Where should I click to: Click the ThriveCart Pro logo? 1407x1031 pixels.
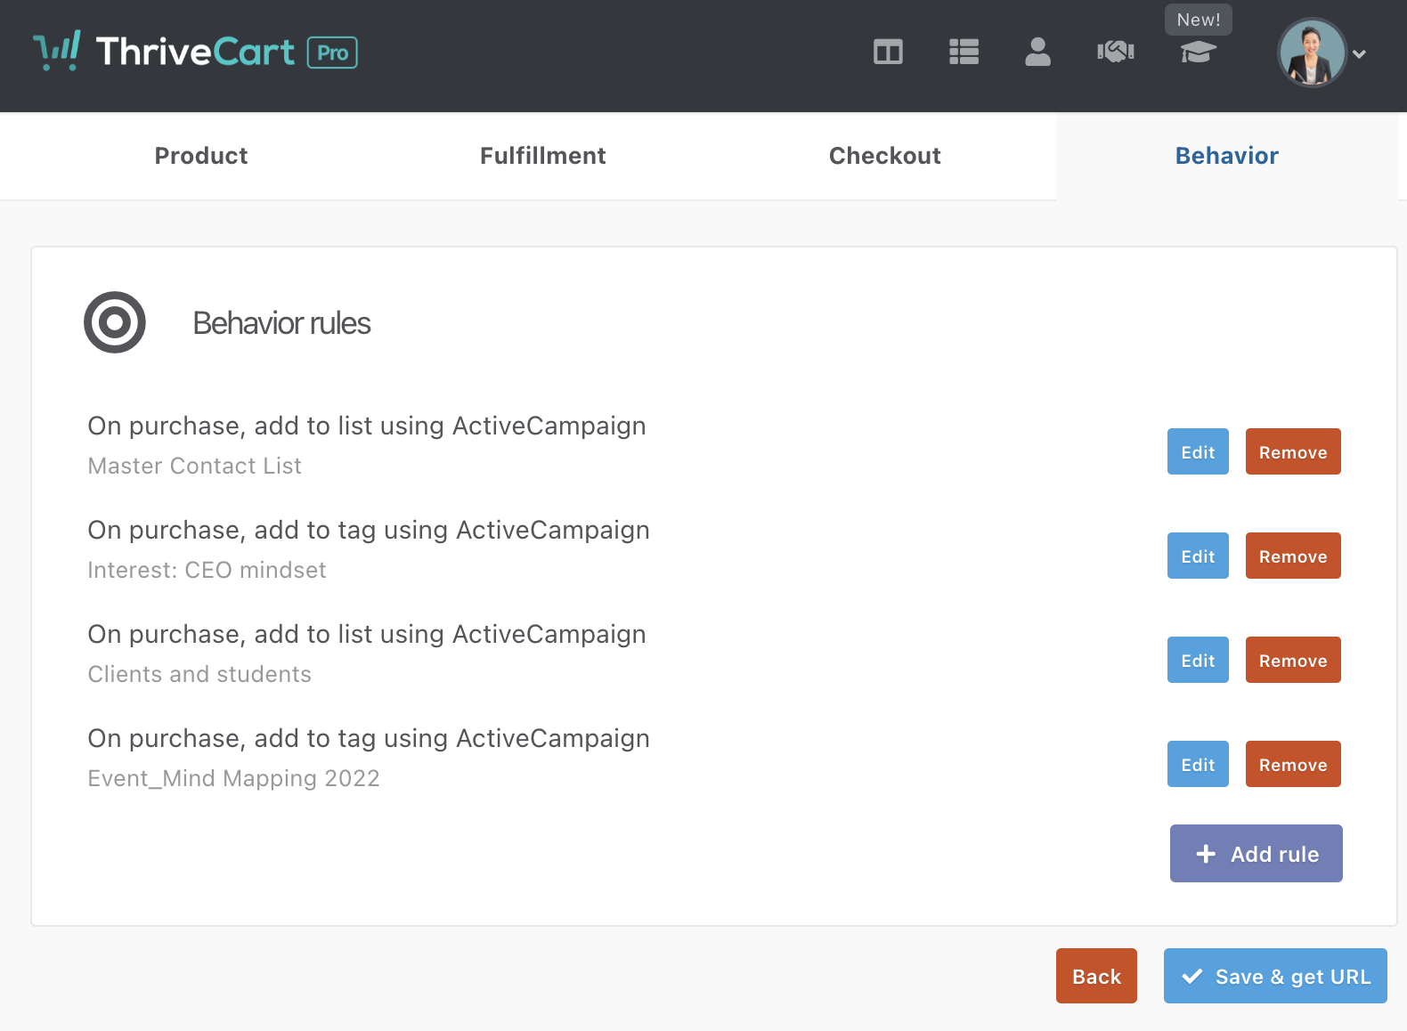pos(195,52)
